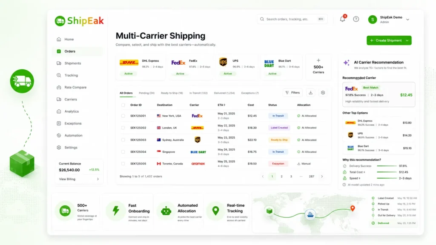Viewport: 436px width, 245px height.
Task: Check the SEK125002 order checkbox
Action: (123, 128)
